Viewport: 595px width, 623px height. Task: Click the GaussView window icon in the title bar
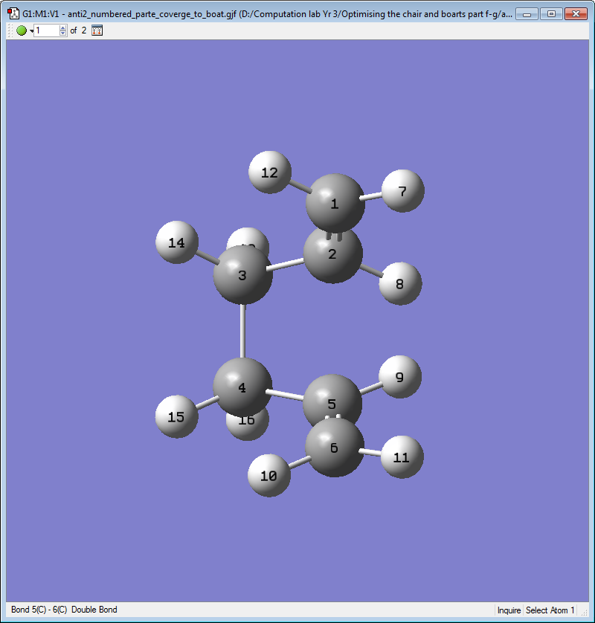(x=13, y=13)
